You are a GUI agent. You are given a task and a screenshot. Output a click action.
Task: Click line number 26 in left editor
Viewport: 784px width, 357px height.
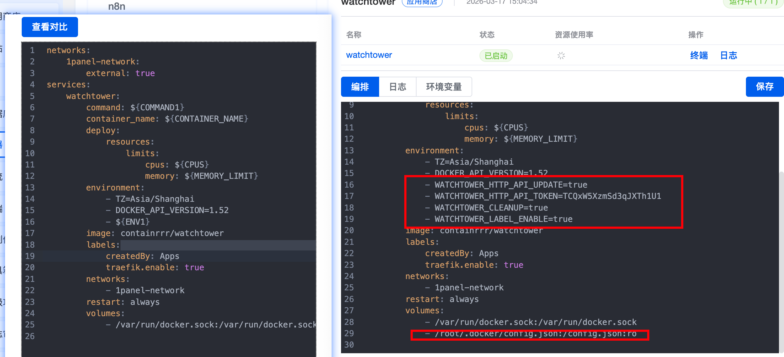pos(30,336)
